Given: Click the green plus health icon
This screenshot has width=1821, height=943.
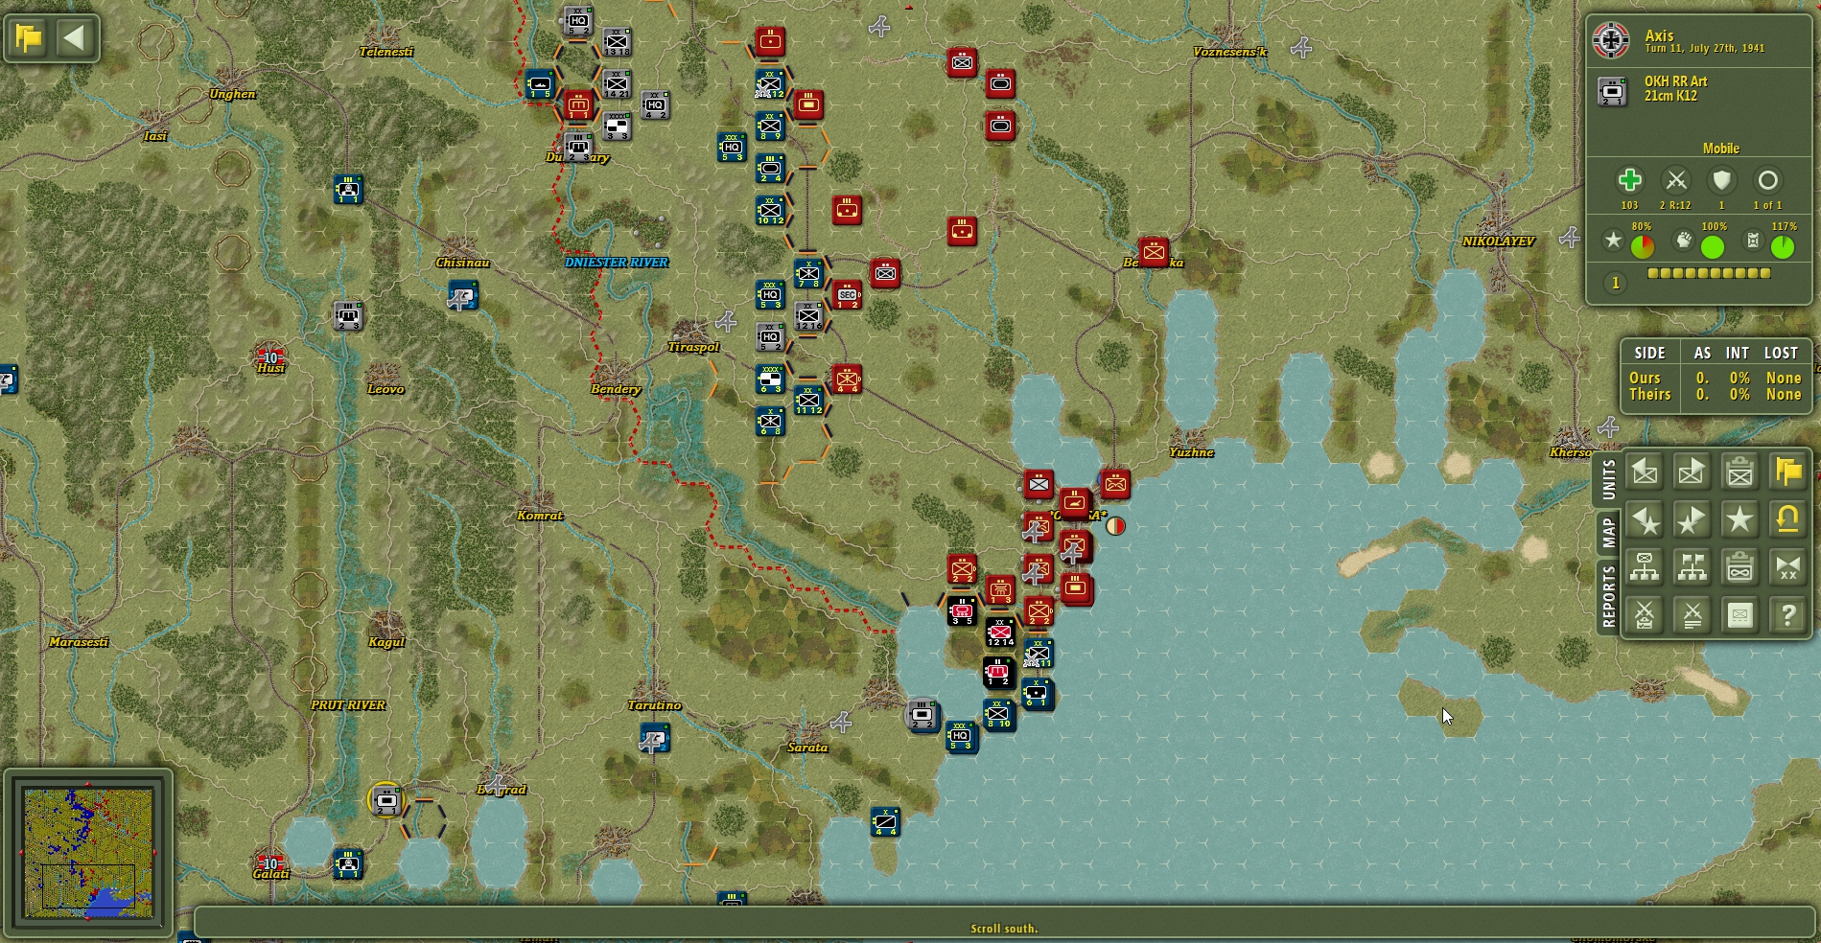Looking at the screenshot, I should point(1629,180).
